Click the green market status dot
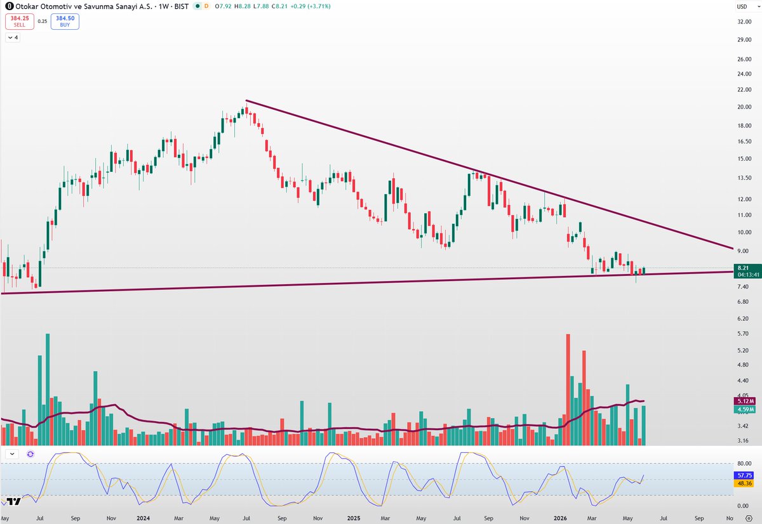Screen dimensions: 762x524 pos(197,6)
